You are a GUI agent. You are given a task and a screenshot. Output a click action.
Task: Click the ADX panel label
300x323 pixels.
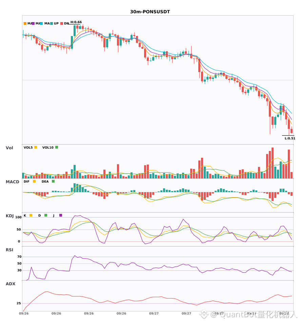(11, 284)
